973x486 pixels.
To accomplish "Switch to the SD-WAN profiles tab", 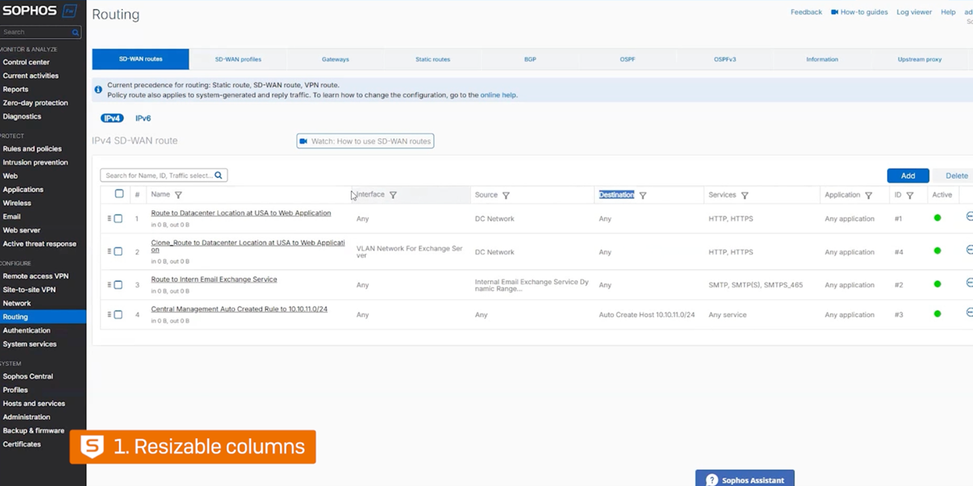I will (x=238, y=59).
